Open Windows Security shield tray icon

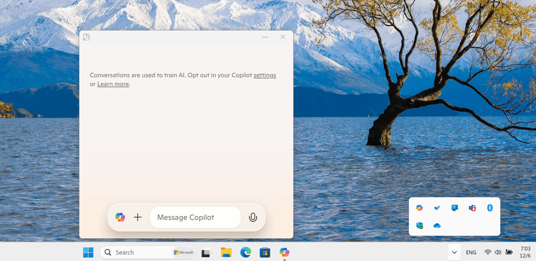pyautogui.click(x=419, y=226)
